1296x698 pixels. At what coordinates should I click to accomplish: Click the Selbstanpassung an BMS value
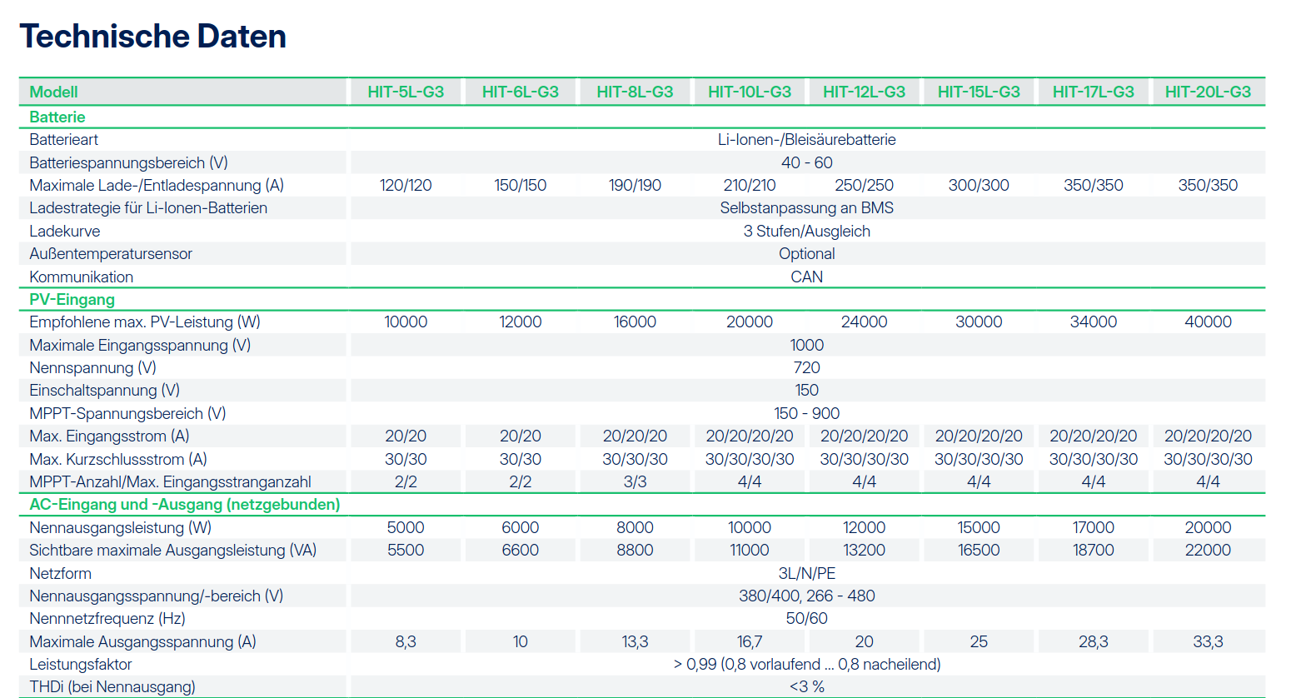pos(806,208)
